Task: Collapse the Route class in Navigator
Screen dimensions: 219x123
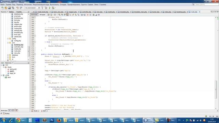Action: click(4, 67)
